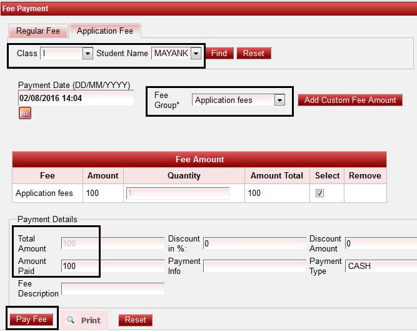Screen dimensions: 417x332
Task: Click Add Custom Fee Amount button
Action: (350, 100)
